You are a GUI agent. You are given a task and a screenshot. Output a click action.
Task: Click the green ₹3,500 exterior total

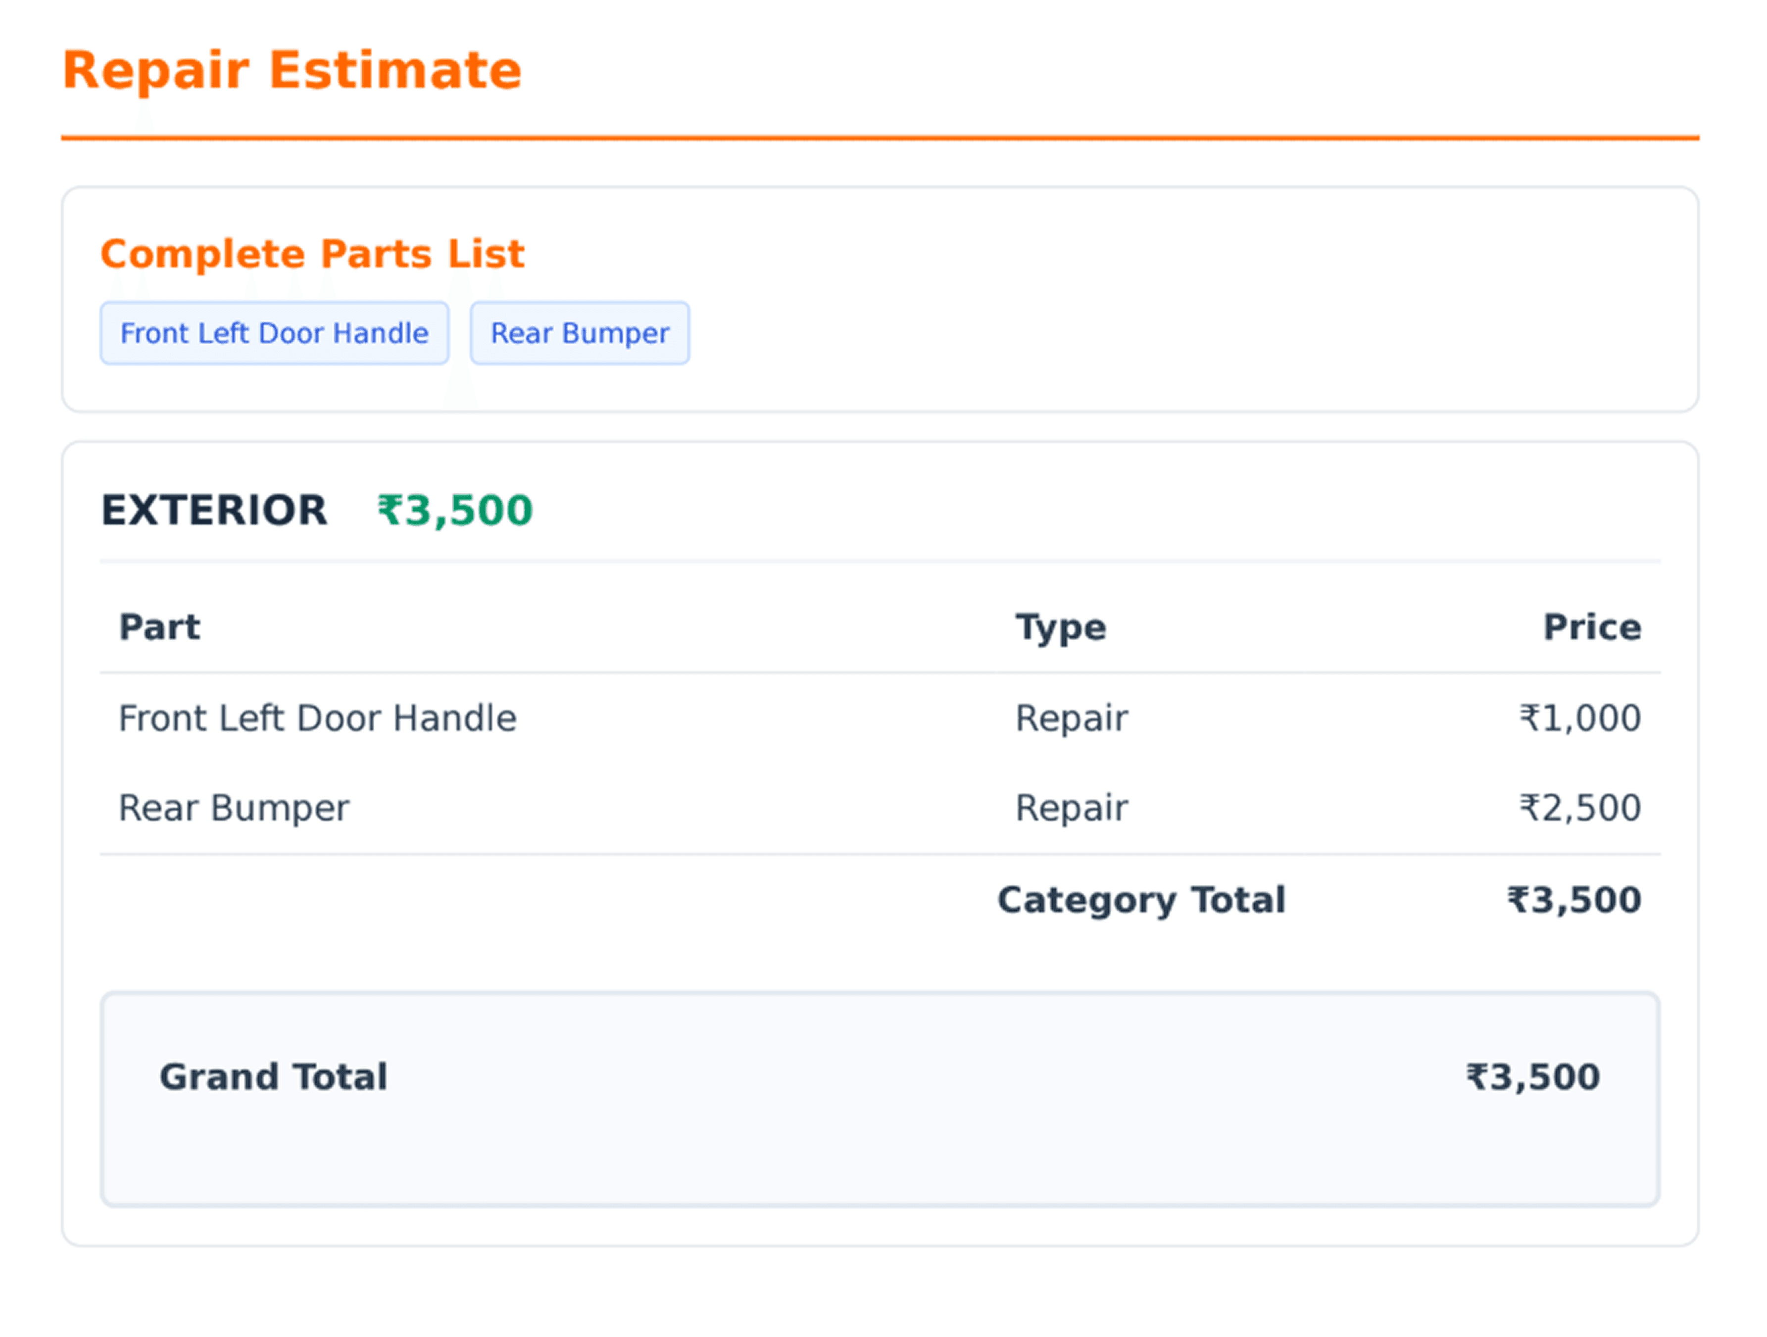(x=454, y=511)
